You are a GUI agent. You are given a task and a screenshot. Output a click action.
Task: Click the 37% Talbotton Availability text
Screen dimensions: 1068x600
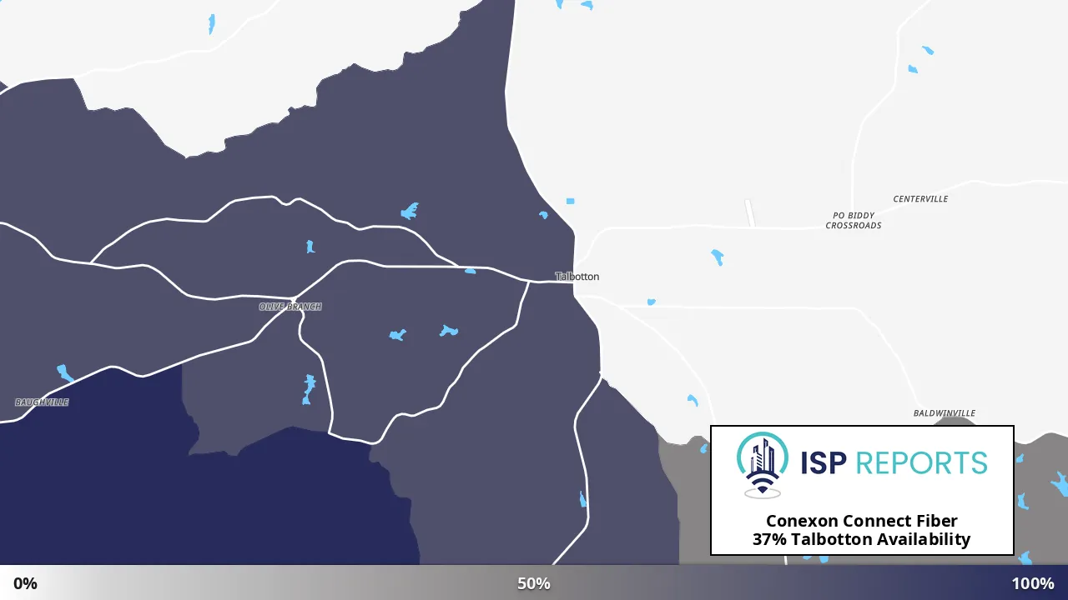tap(862, 539)
